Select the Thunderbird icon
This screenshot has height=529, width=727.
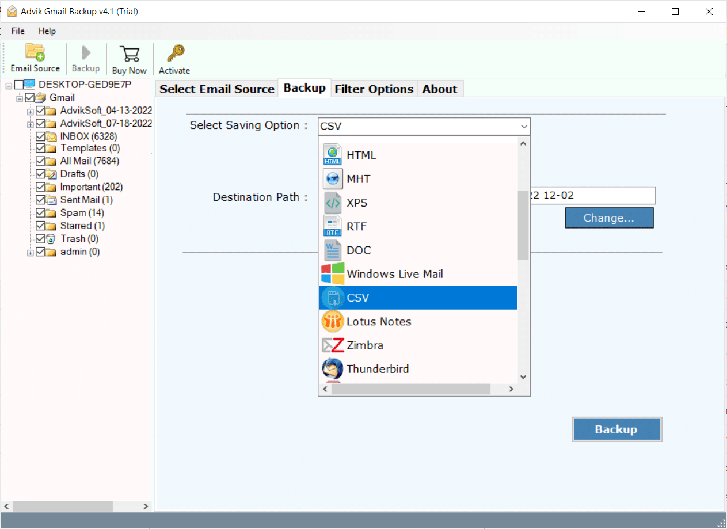click(333, 369)
